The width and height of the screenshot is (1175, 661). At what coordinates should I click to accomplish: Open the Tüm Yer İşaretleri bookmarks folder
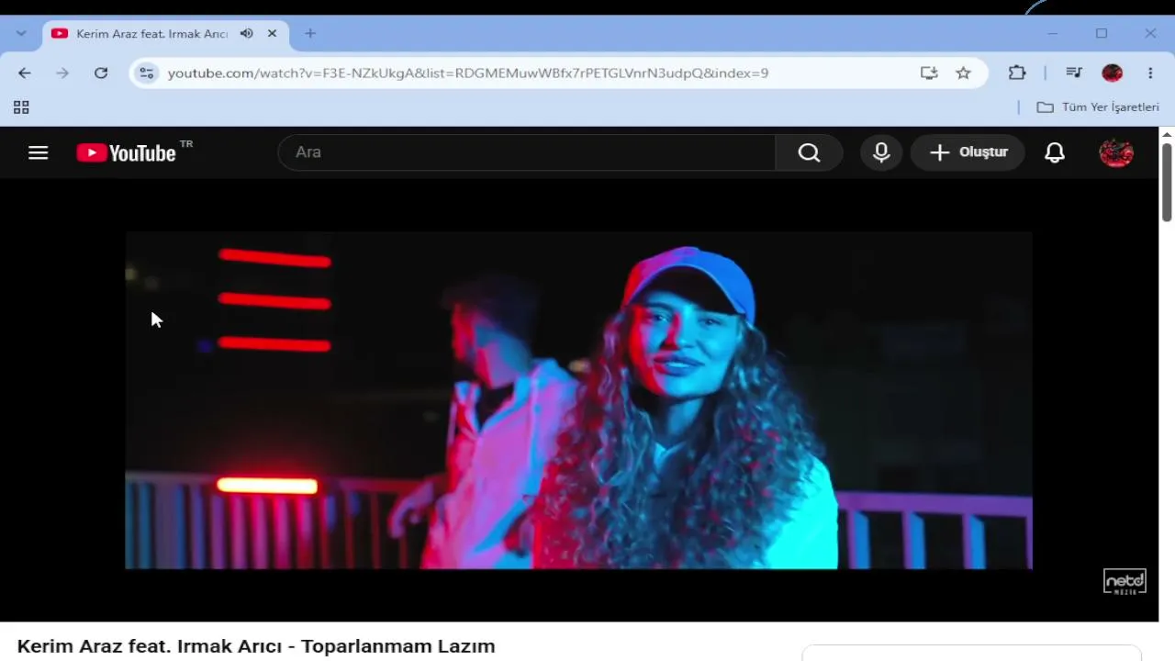click(x=1098, y=107)
